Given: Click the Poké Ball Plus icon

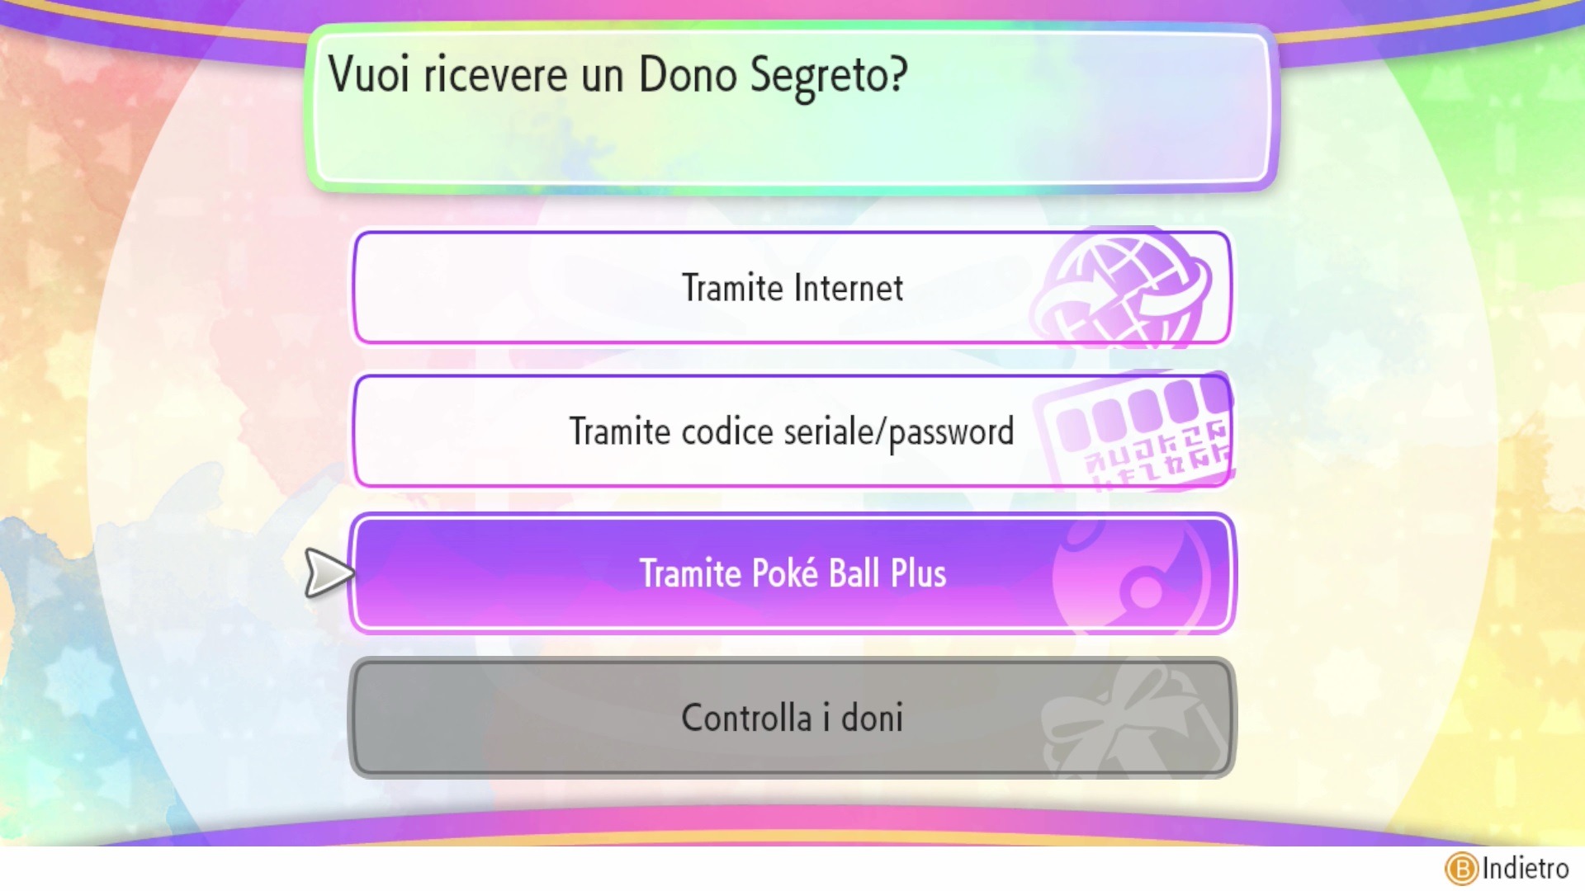Looking at the screenshot, I should coord(1133,575).
